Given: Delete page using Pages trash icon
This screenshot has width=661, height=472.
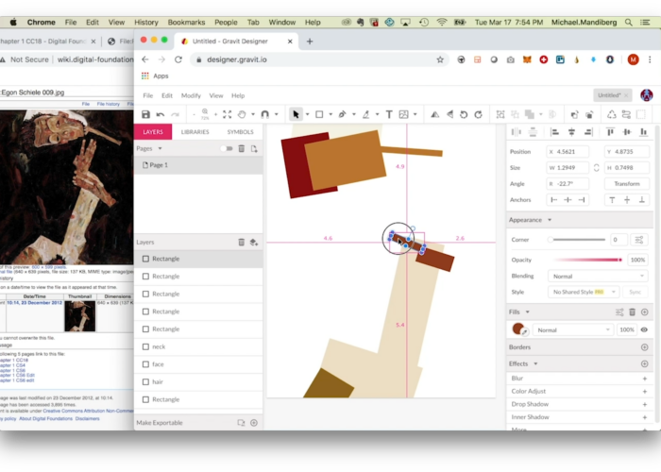Looking at the screenshot, I should [241, 148].
